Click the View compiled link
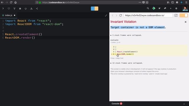Image resolution: width=189 pixels, height=106 pixels. click(x=117, y=58)
